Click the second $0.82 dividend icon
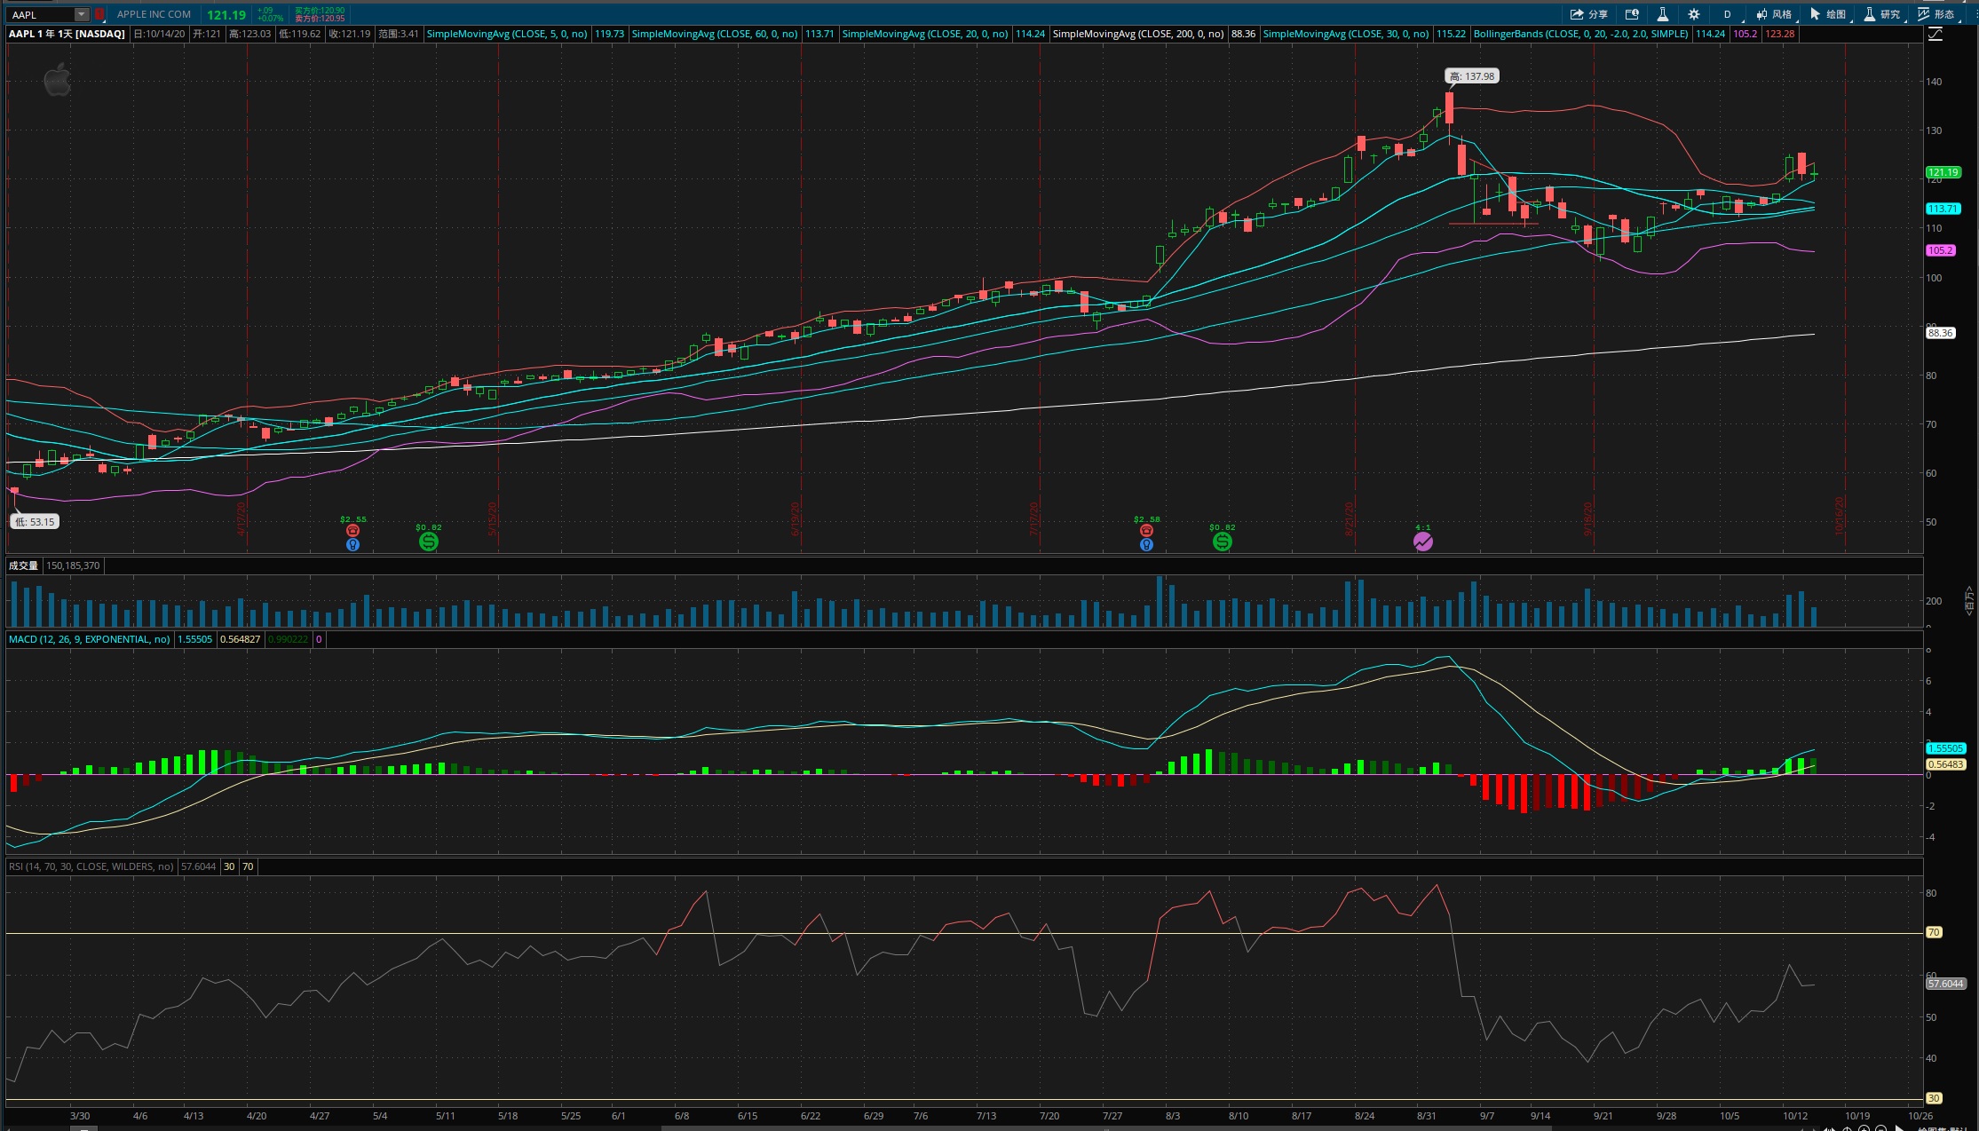Viewport: 1979px width, 1131px height. click(1222, 542)
